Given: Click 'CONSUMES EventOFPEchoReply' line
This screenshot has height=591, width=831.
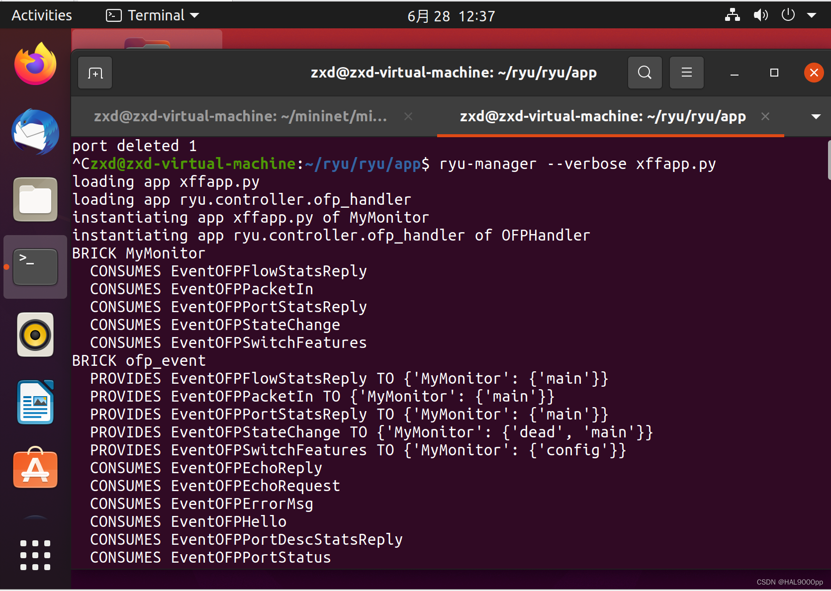Looking at the screenshot, I should pyautogui.click(x=206, y=468).
